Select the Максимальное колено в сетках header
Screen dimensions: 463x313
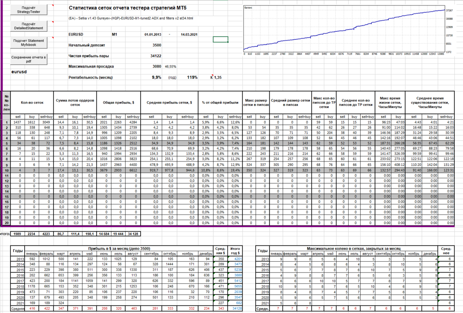point(354,249)
